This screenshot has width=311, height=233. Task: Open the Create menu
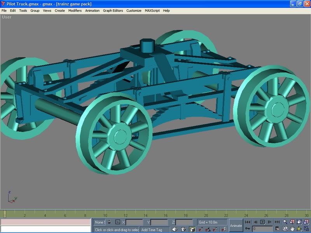click(60, 11)
